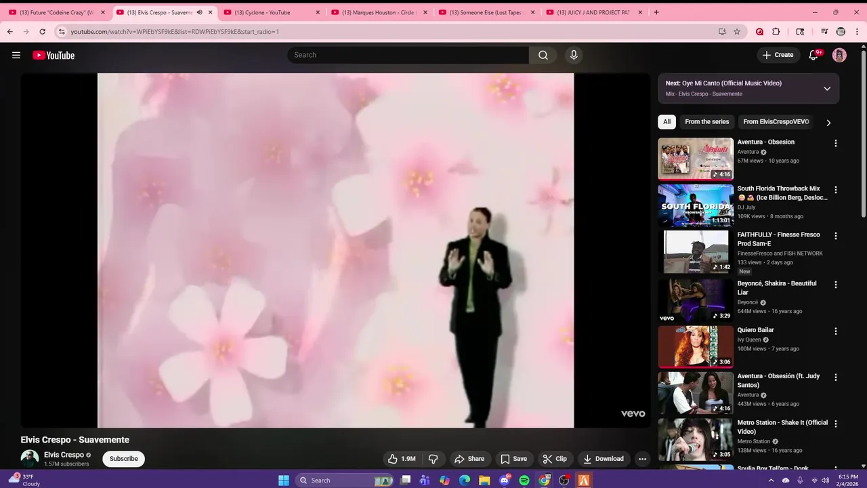Open Elvis Crespo channel avatar
867x488 pixels.
point(29,459)
